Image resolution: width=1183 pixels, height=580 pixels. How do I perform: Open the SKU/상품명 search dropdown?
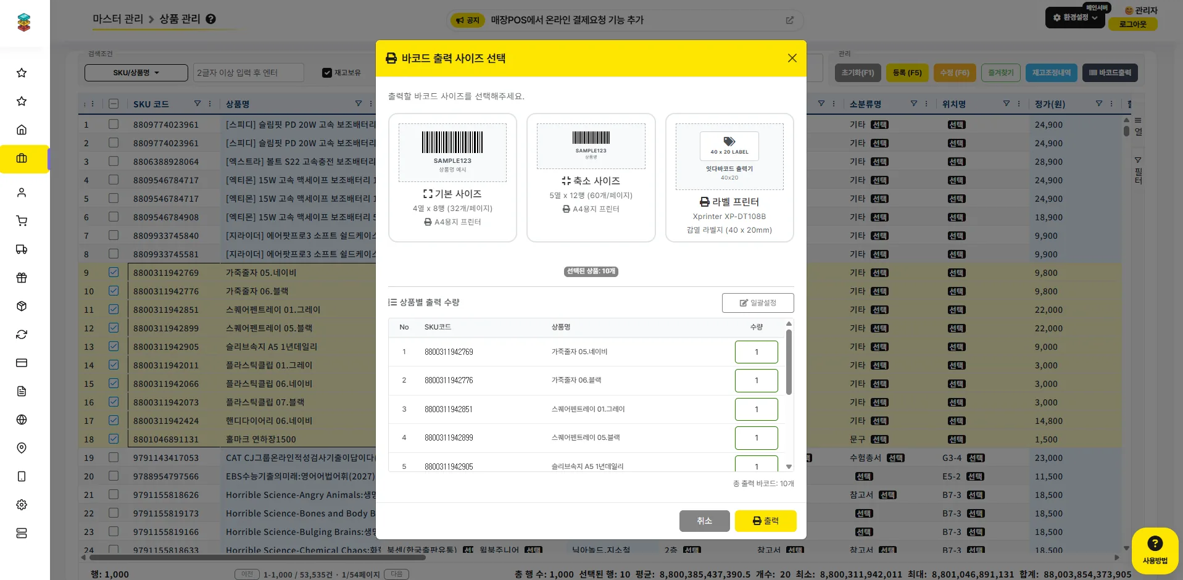[x=136, y=73]
